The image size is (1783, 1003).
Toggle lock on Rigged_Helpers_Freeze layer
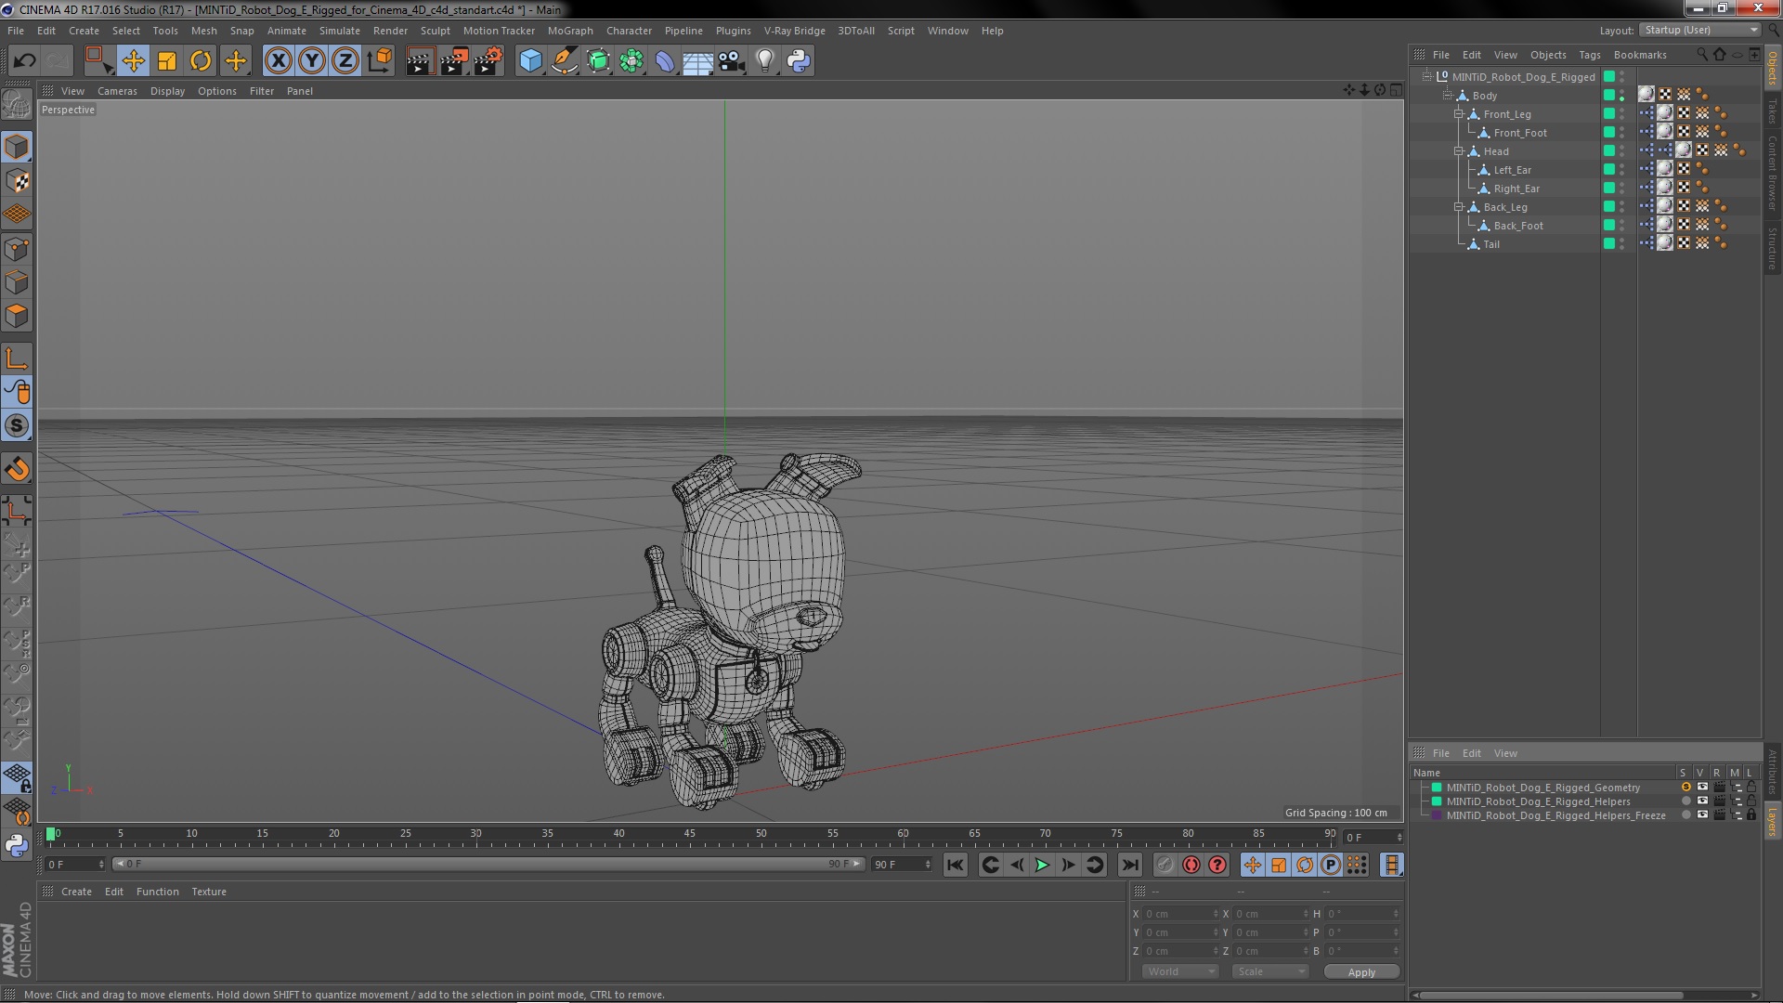(1751, 814)
